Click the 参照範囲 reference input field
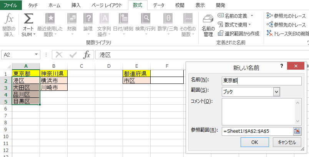This screenshot has height=157, width=309. pos(258,131)
